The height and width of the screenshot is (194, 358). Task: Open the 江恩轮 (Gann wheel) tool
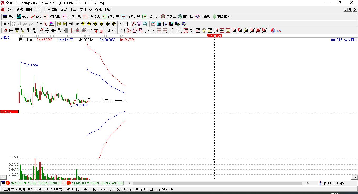(x=168, y=17)
